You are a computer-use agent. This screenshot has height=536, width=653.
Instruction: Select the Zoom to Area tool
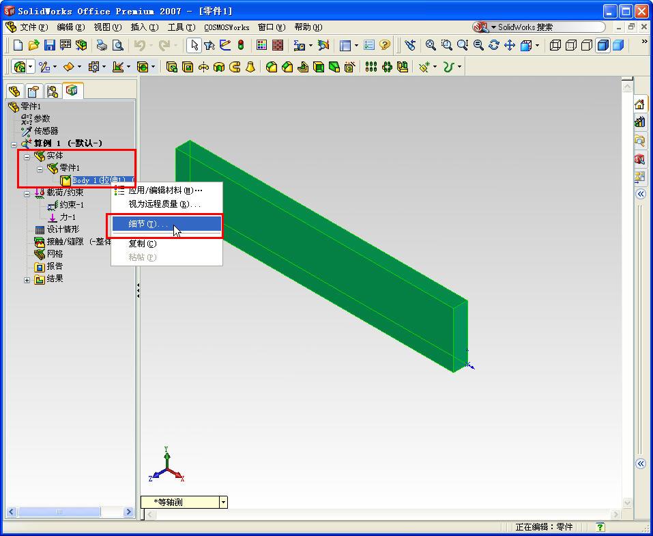click(446, 45)
